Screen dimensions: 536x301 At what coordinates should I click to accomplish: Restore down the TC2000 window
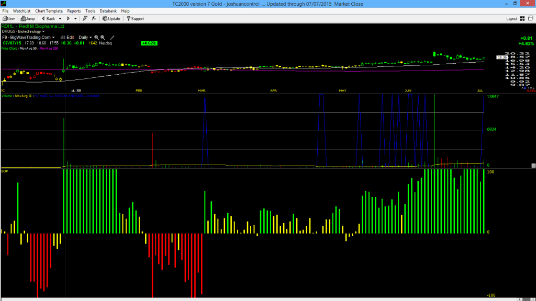tap(515, 4)
